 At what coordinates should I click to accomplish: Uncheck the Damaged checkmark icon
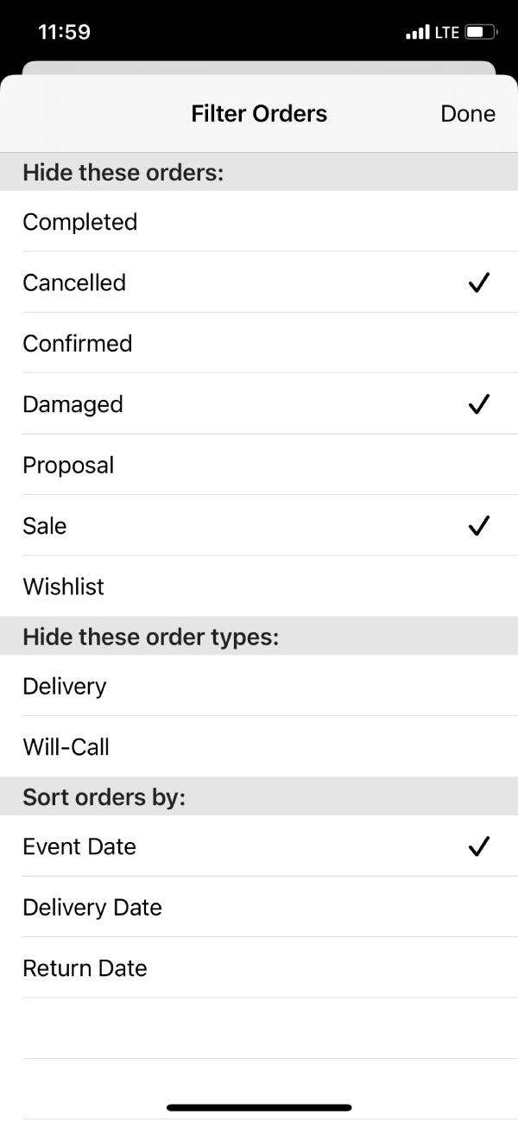click(479, 403)
